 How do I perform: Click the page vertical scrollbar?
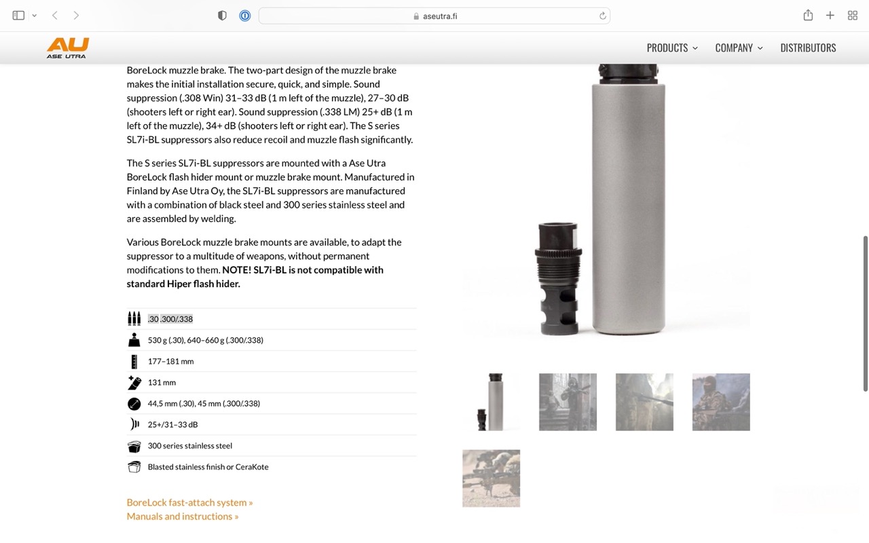(865, 313)
